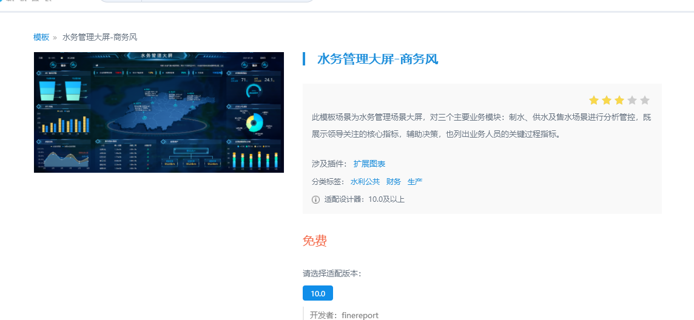Image resolution: width=694 pixels, height=320 pixels.
Task: Select the 10.0 version button
Action: point(318,293)
